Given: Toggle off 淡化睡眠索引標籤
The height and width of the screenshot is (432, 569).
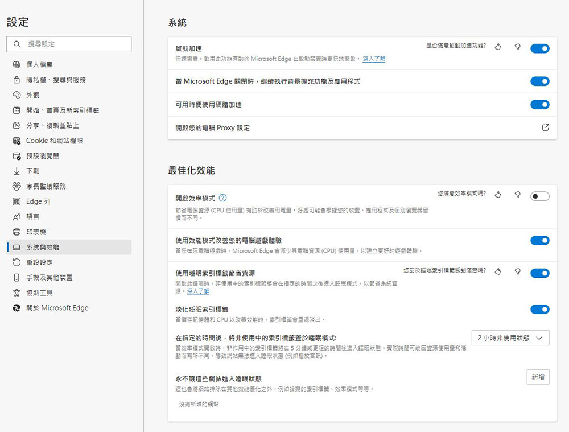Looking at the screenshot, I should click(x=539, y=310).
